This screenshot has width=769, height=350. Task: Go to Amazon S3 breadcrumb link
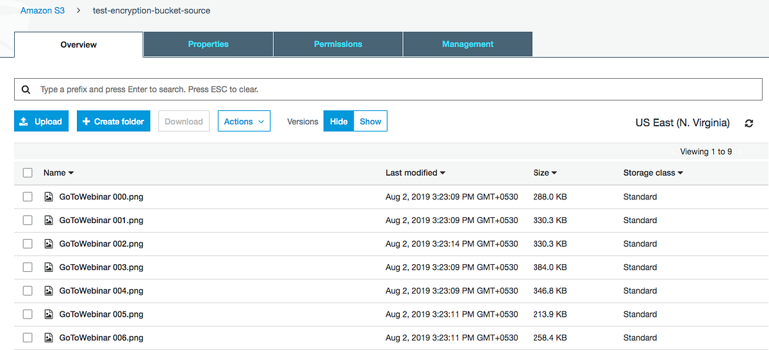(42, 10)
